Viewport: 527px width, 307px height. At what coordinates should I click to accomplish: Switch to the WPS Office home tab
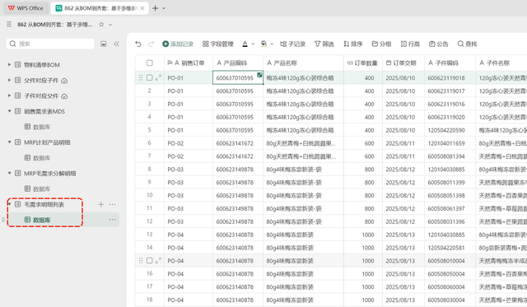(26, 8)
